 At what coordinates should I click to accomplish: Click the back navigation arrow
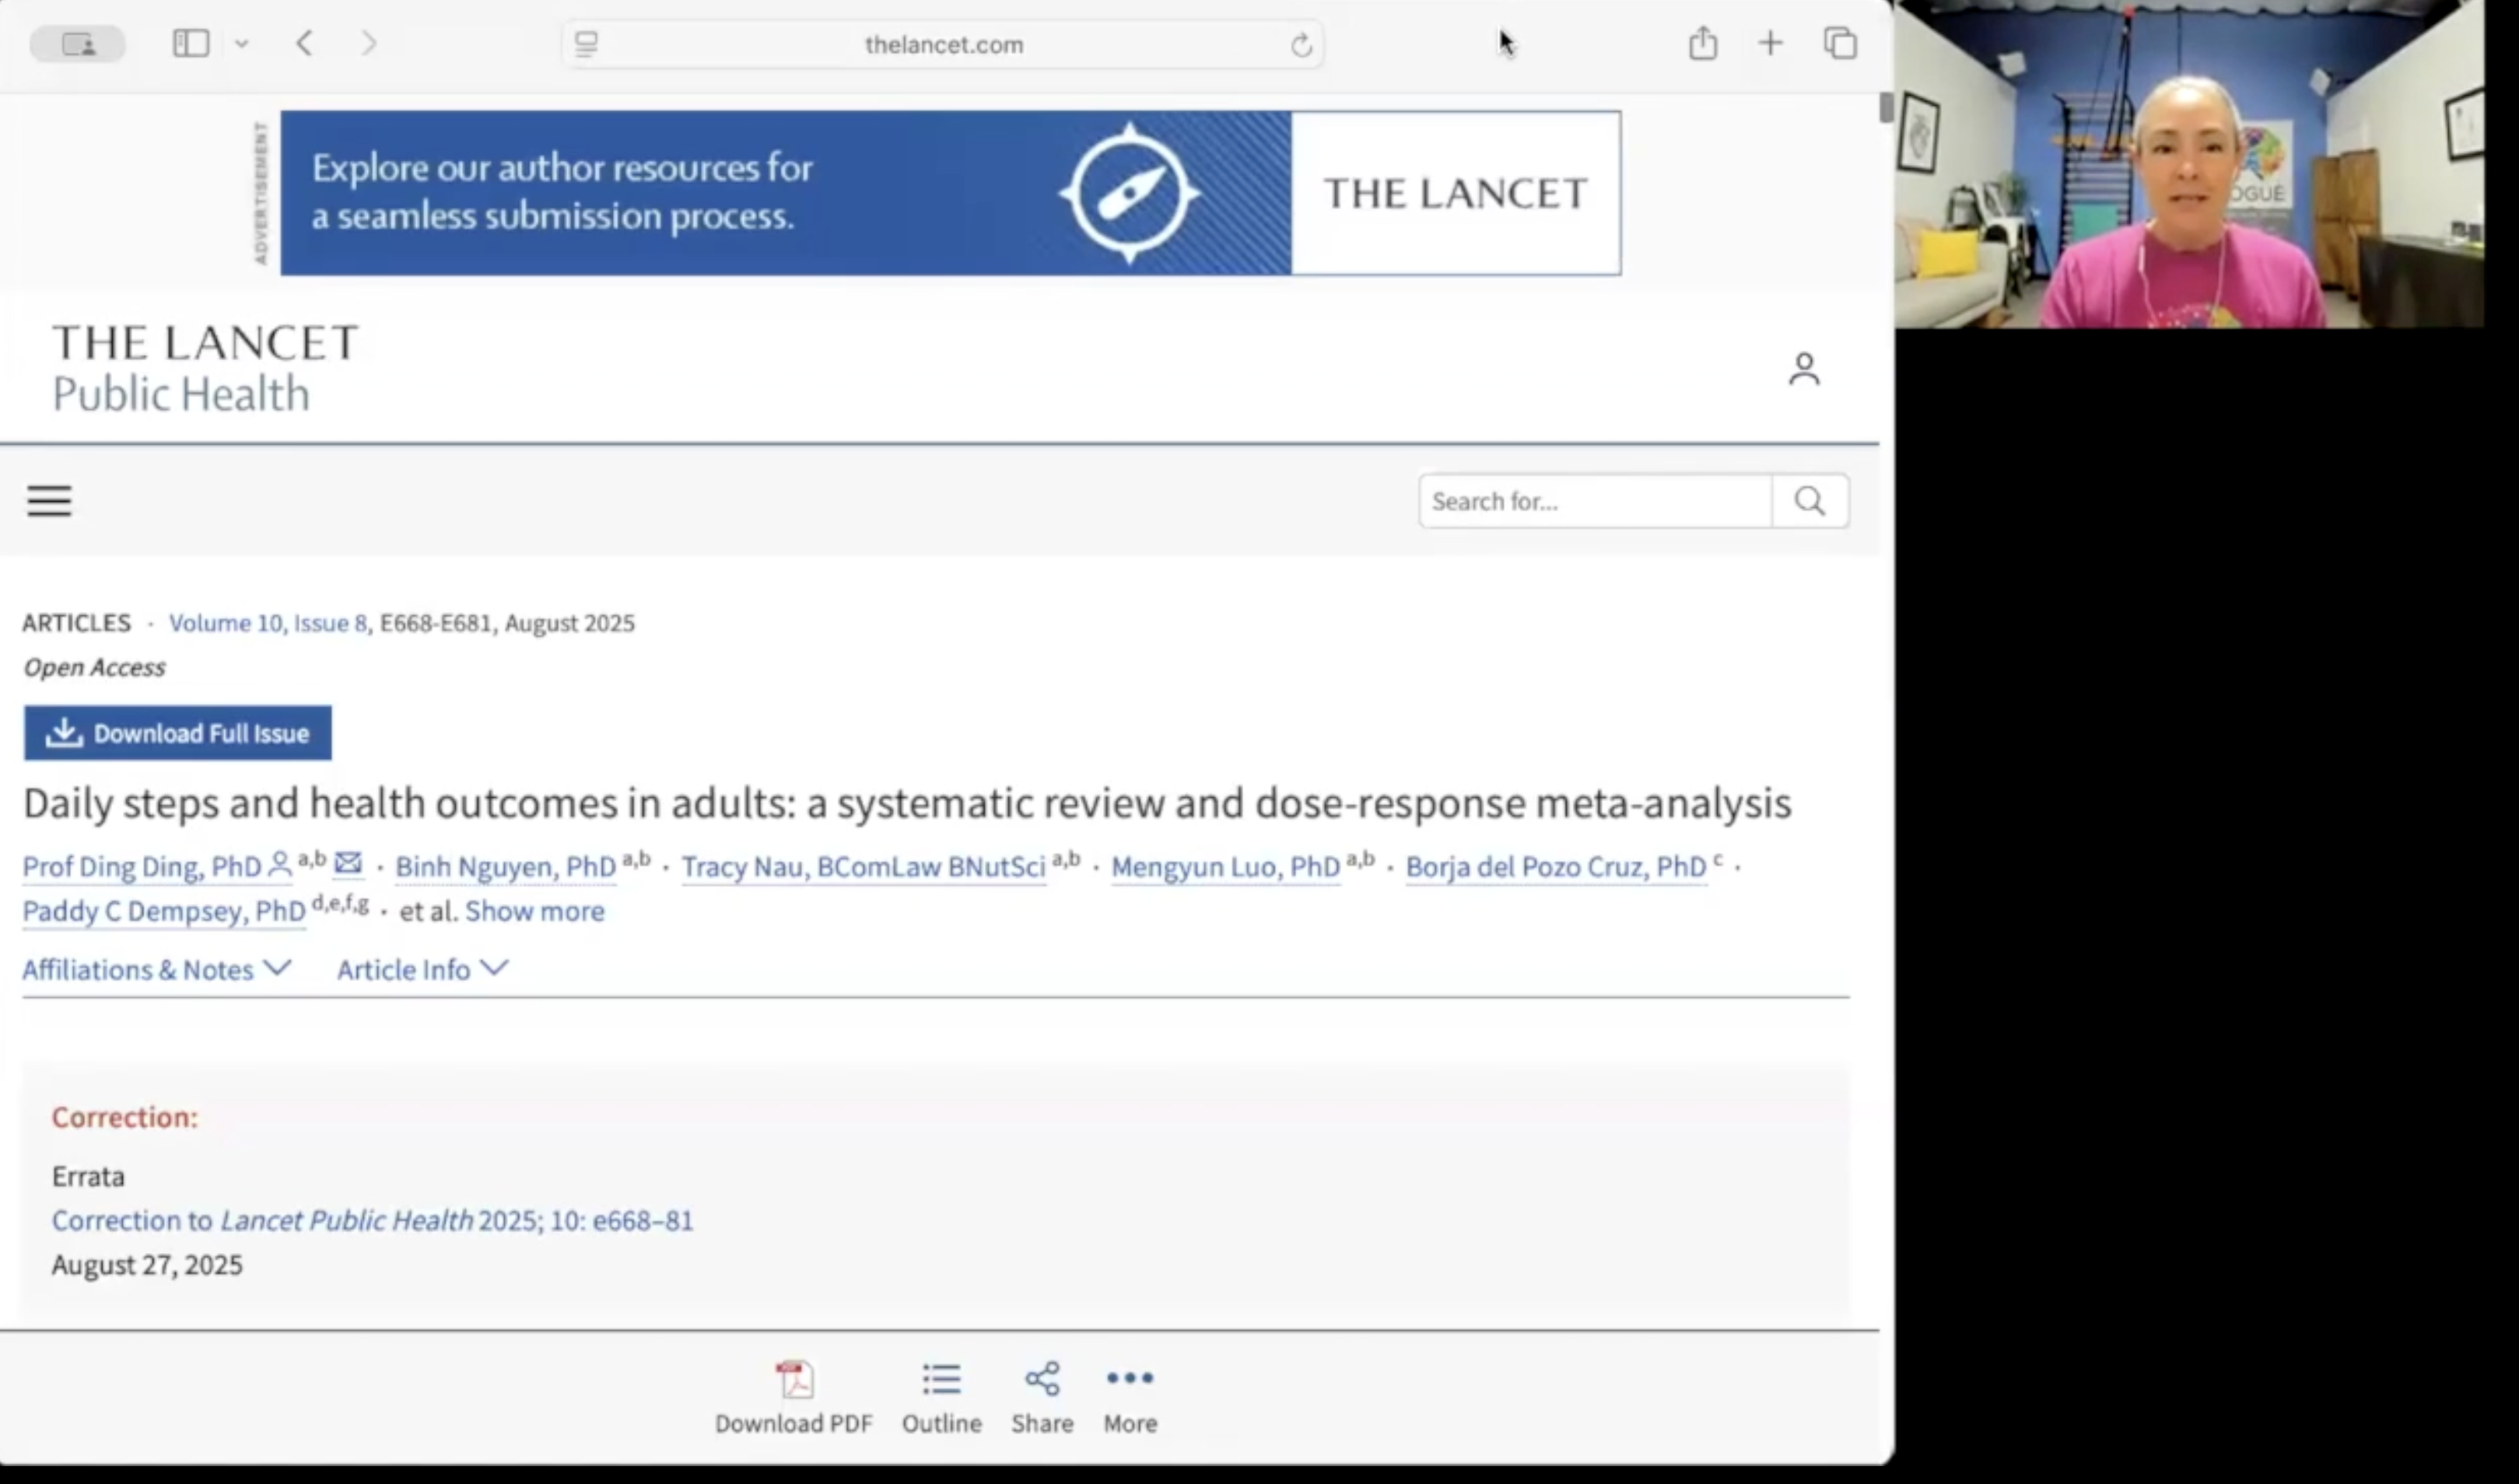[305, 43]
